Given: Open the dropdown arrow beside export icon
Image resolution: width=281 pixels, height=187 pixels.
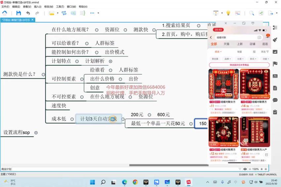Looking at the screenshot, I should click(x=277, y=13).
